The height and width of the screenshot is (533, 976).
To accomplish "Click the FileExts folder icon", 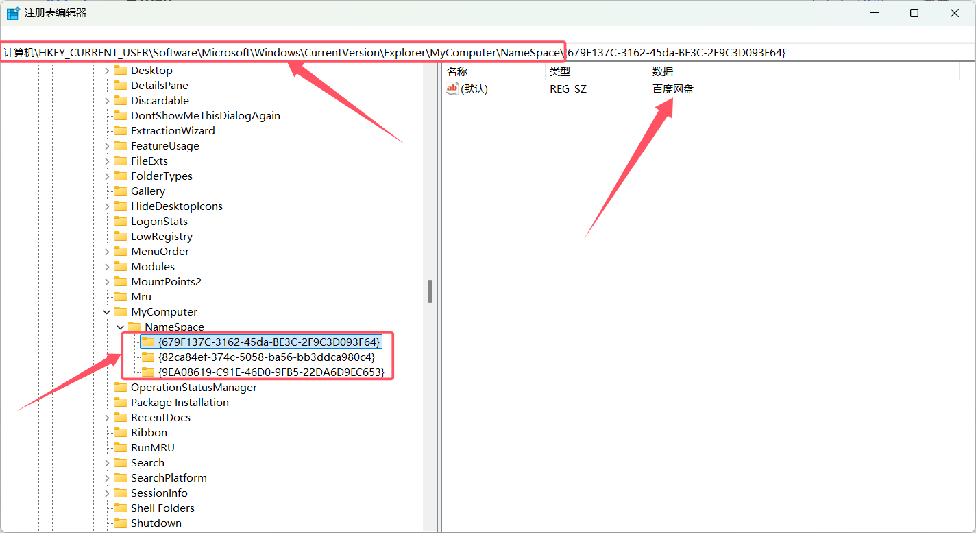I will point(121,161).
